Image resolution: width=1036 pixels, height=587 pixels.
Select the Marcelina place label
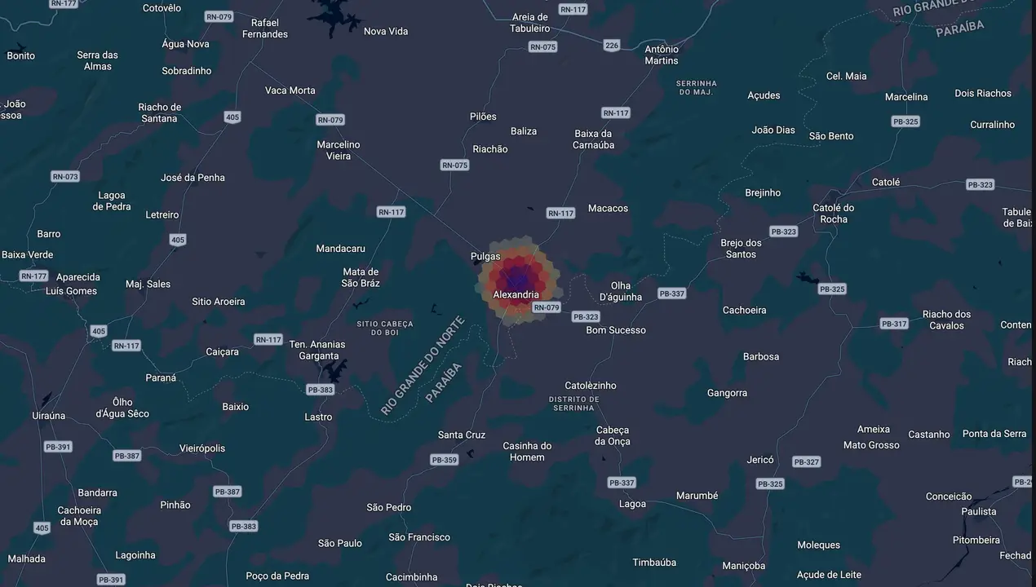tap(906, 97)
